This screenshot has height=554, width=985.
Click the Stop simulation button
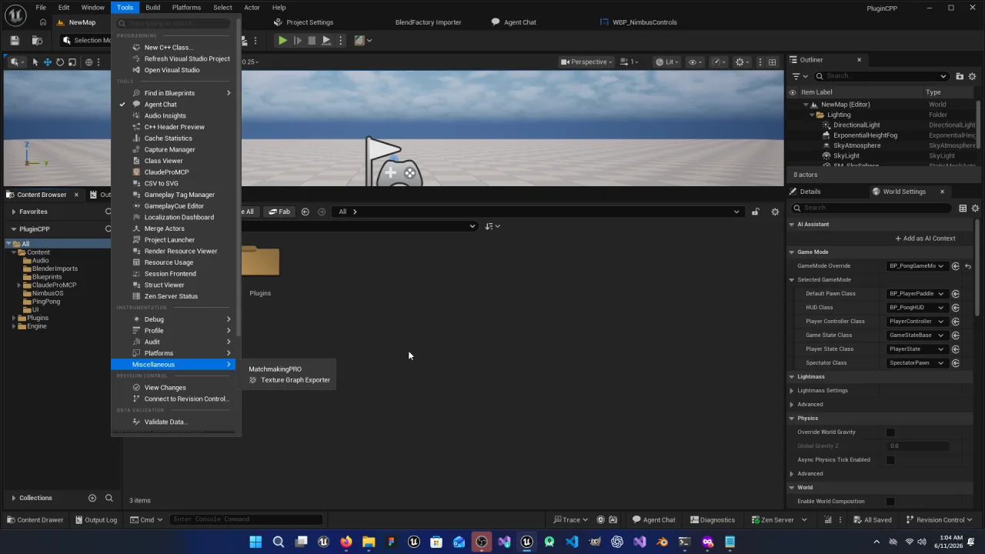312,40
